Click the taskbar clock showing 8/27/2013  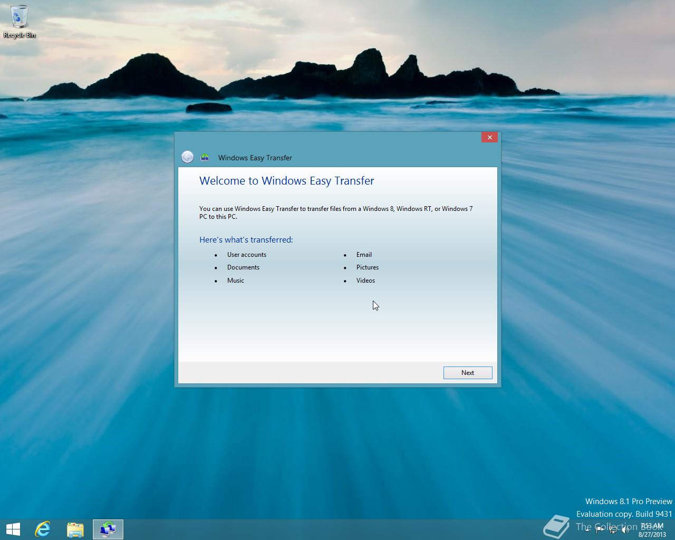[x=652, y=530]
